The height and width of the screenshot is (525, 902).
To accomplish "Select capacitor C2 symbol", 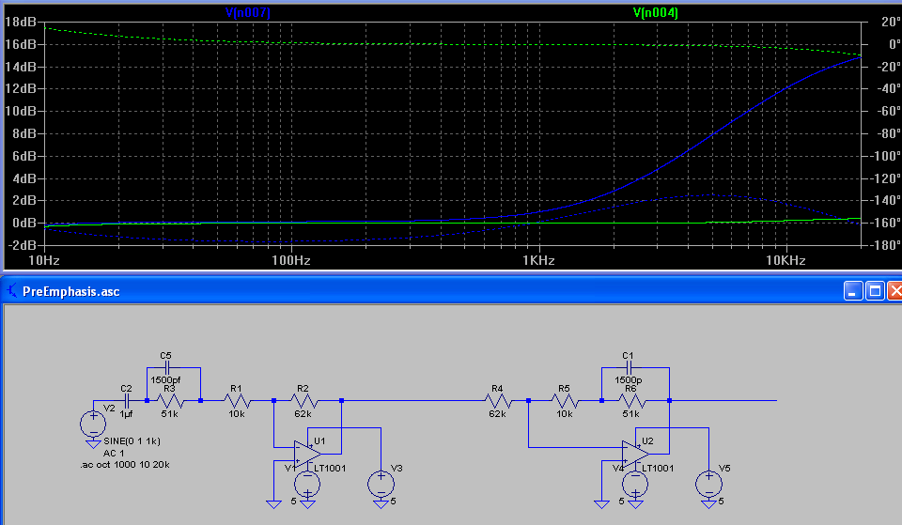I will coord(127,400).
